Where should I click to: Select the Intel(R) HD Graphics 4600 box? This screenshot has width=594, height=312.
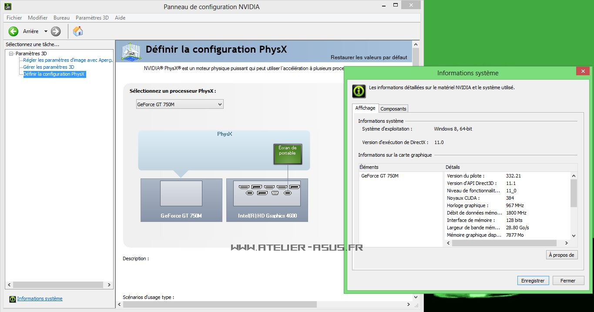[x=267, y=200]
